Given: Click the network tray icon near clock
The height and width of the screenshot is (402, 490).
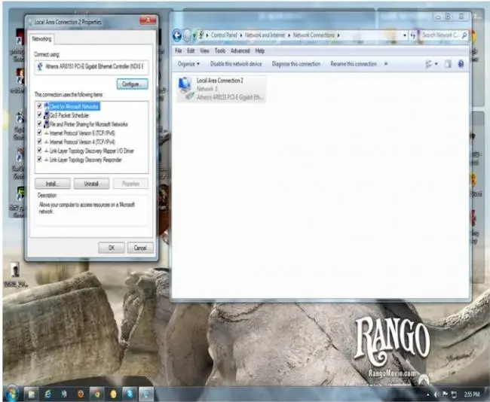Looking at the screenshot, I should click(x=454, y=394).
